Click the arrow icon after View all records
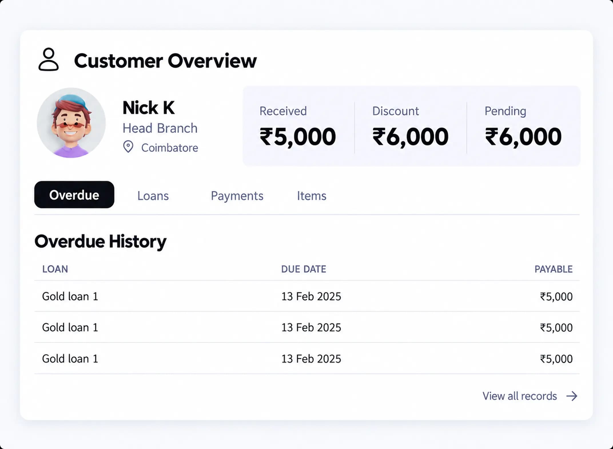This screenshot has height=449, width=613. [x=572, y=396]
